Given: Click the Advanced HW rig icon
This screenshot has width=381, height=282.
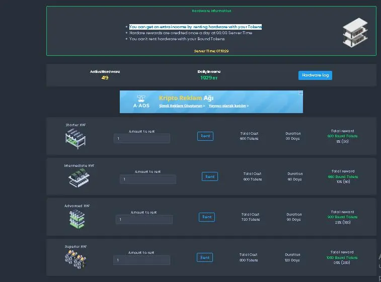Looking at the screenshot, I should point(77,219).
